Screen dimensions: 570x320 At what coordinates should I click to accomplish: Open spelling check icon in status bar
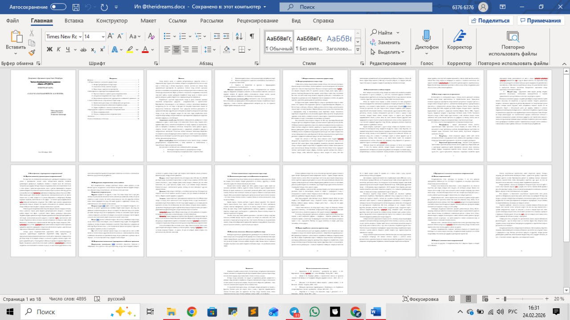click(x=98, y=299)
